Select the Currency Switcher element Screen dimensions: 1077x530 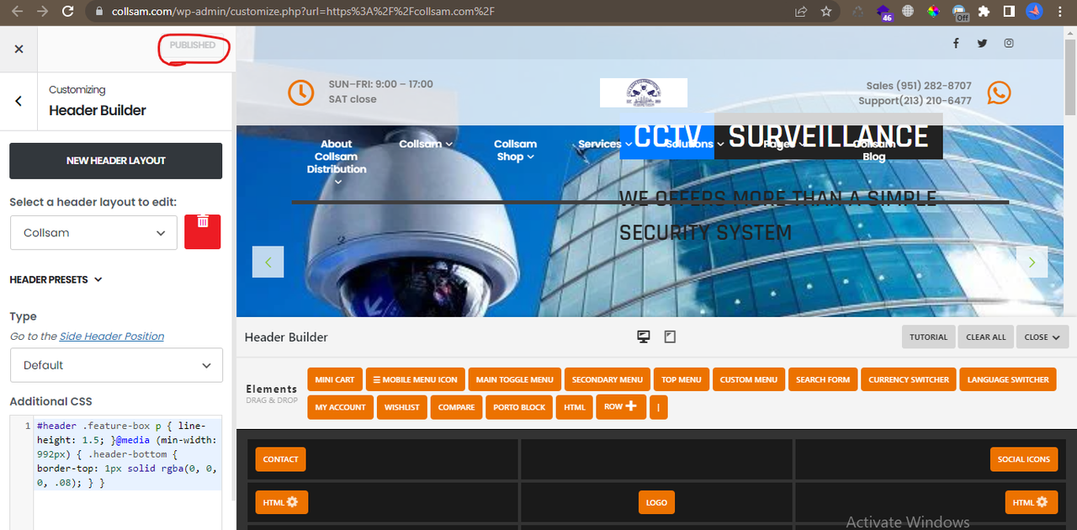coord(909,379)
